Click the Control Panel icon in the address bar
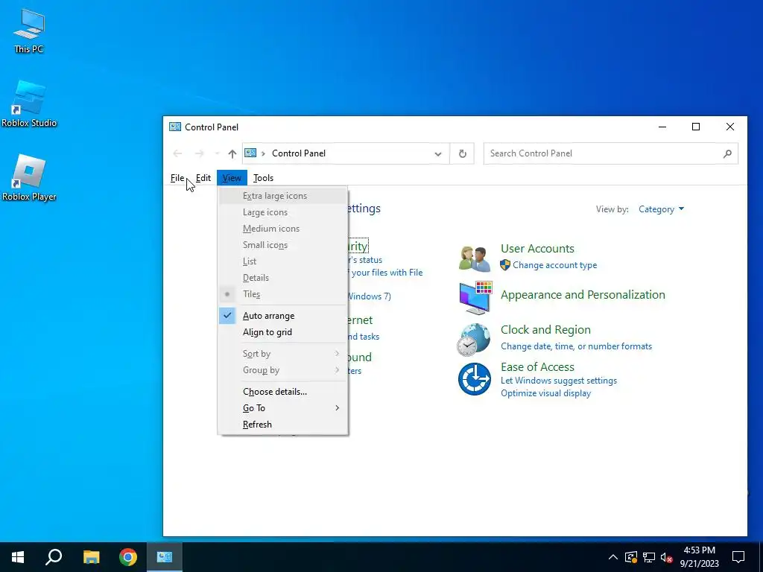 pos(250,153)
